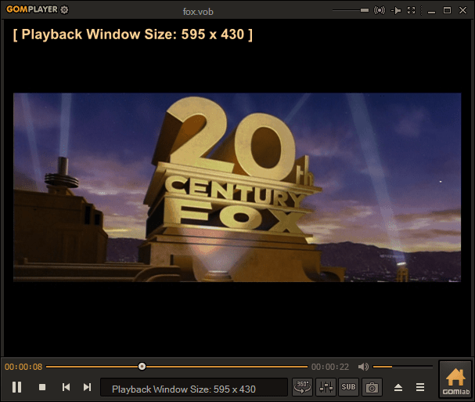The height and width of the screenshot is (402, 475).
Task: Click the seek bar position knob
Action: point(142,367)
